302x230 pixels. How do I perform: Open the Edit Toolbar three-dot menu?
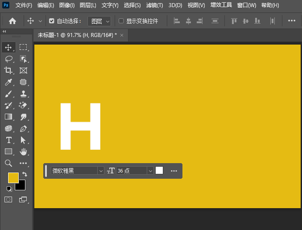pyautogui.click(x=23, y=163)
